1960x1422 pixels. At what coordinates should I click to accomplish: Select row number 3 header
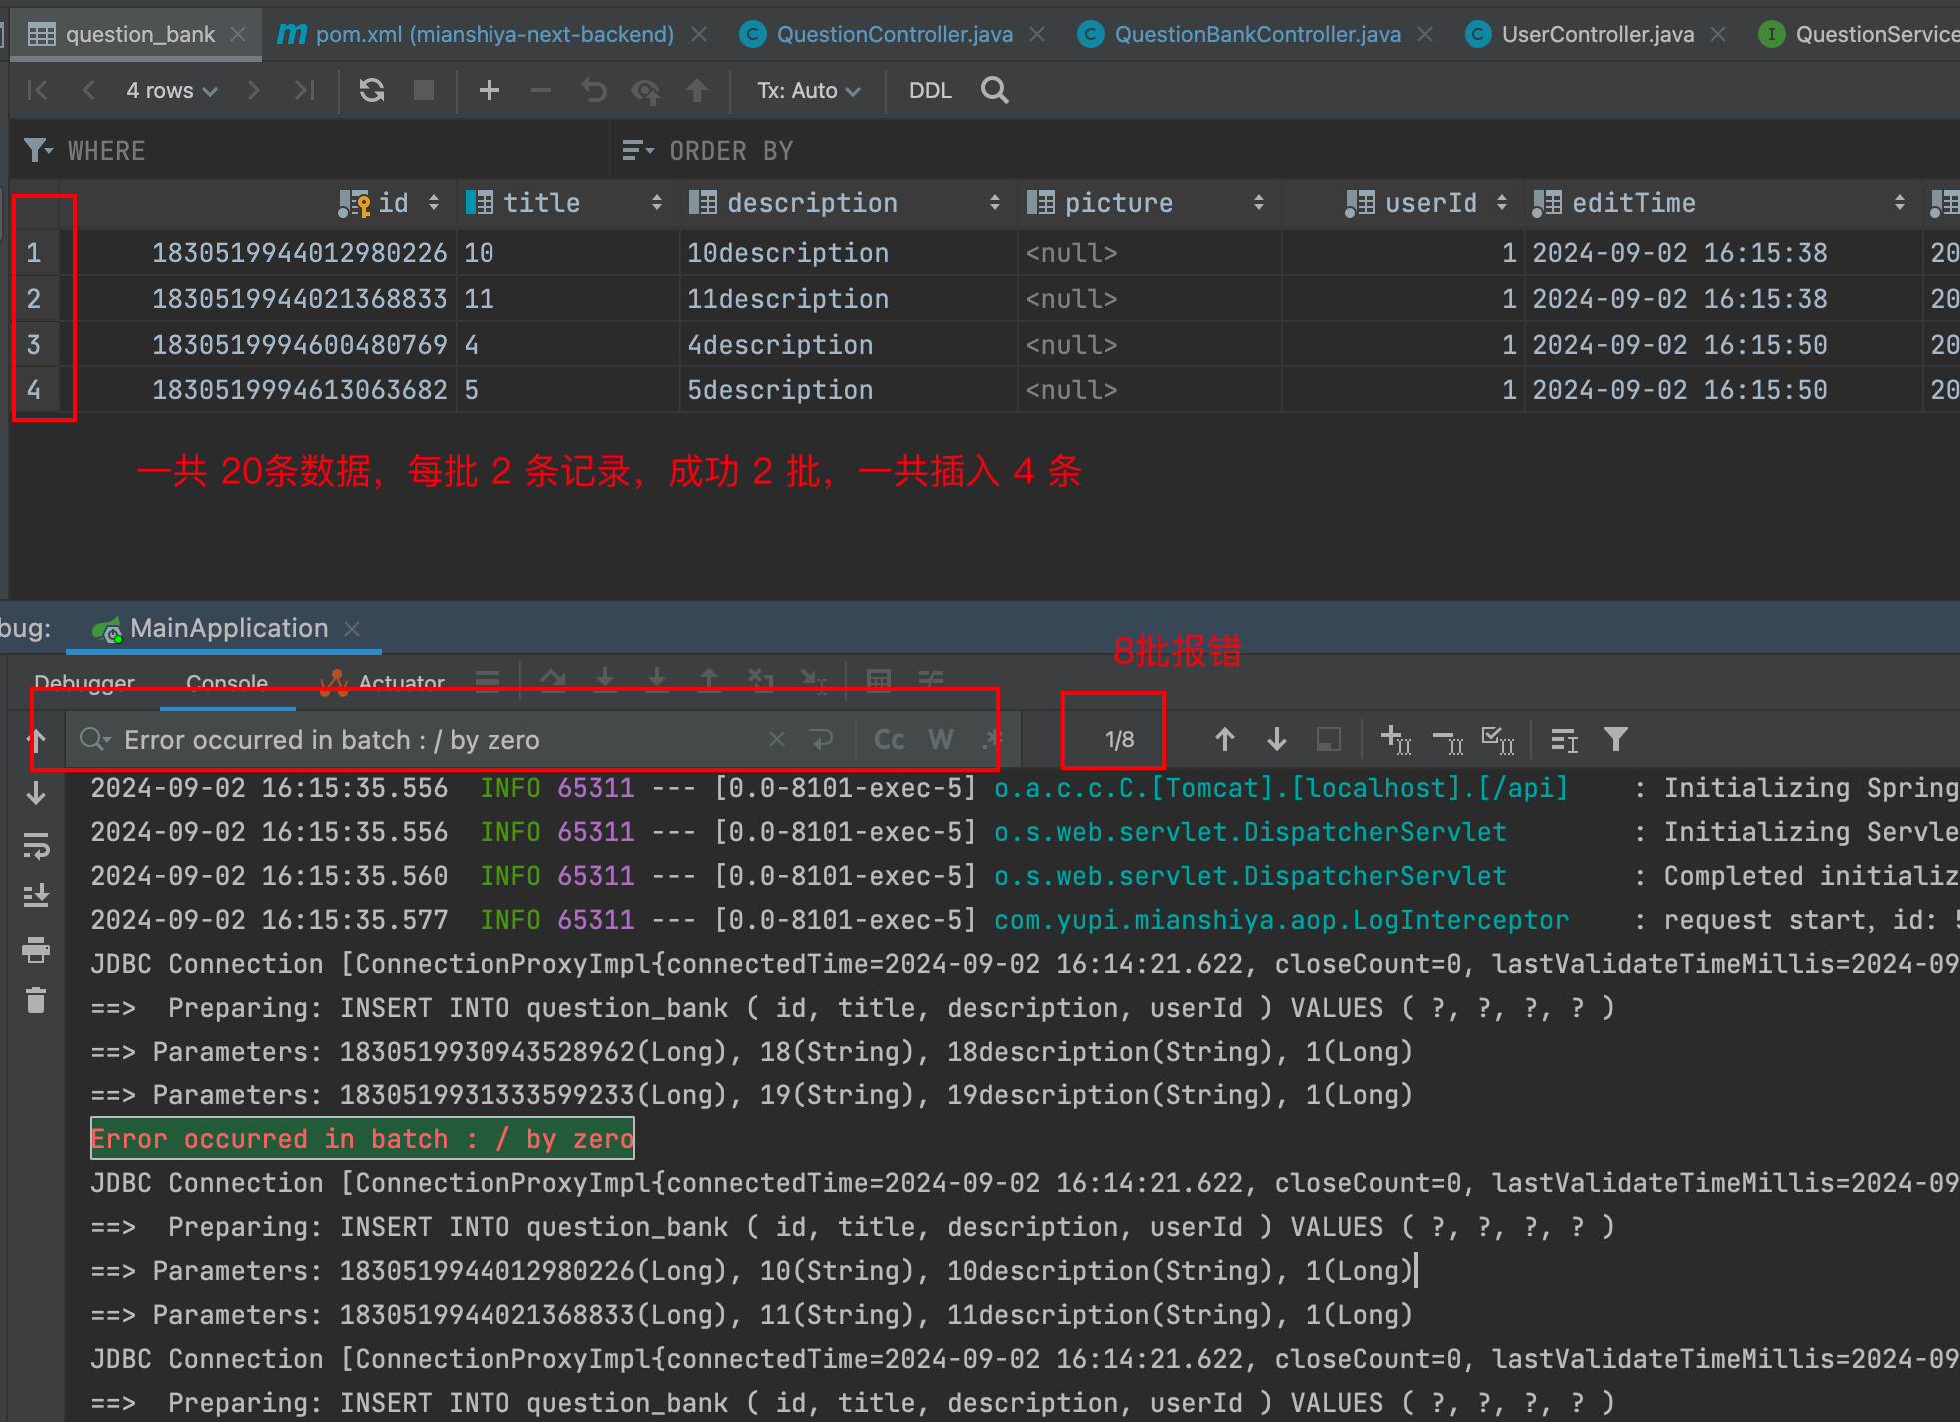tap(34, 345)
